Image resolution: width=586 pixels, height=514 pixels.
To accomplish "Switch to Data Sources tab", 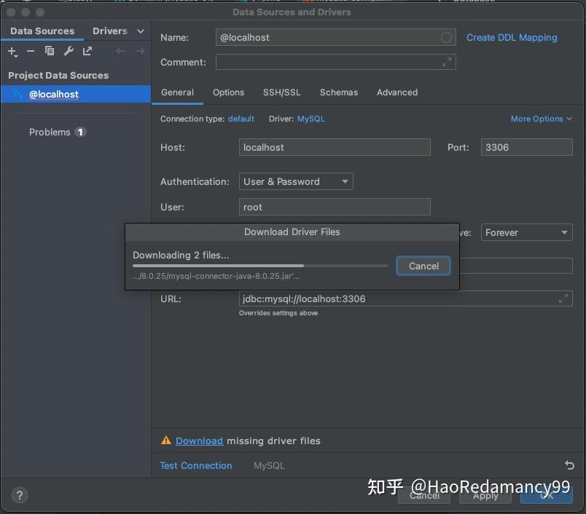I will tap(42, 31).
